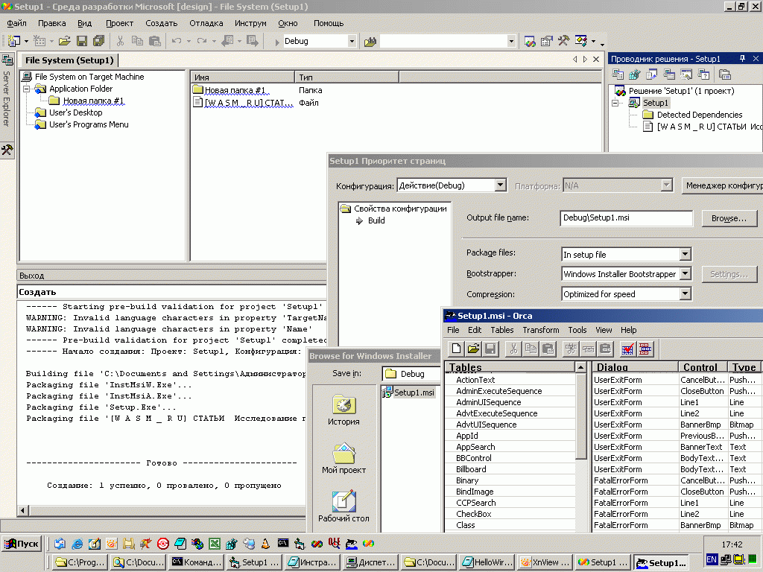Click the Orca Open file icon
The image size is (763, 572).
(x=473, y=349)
